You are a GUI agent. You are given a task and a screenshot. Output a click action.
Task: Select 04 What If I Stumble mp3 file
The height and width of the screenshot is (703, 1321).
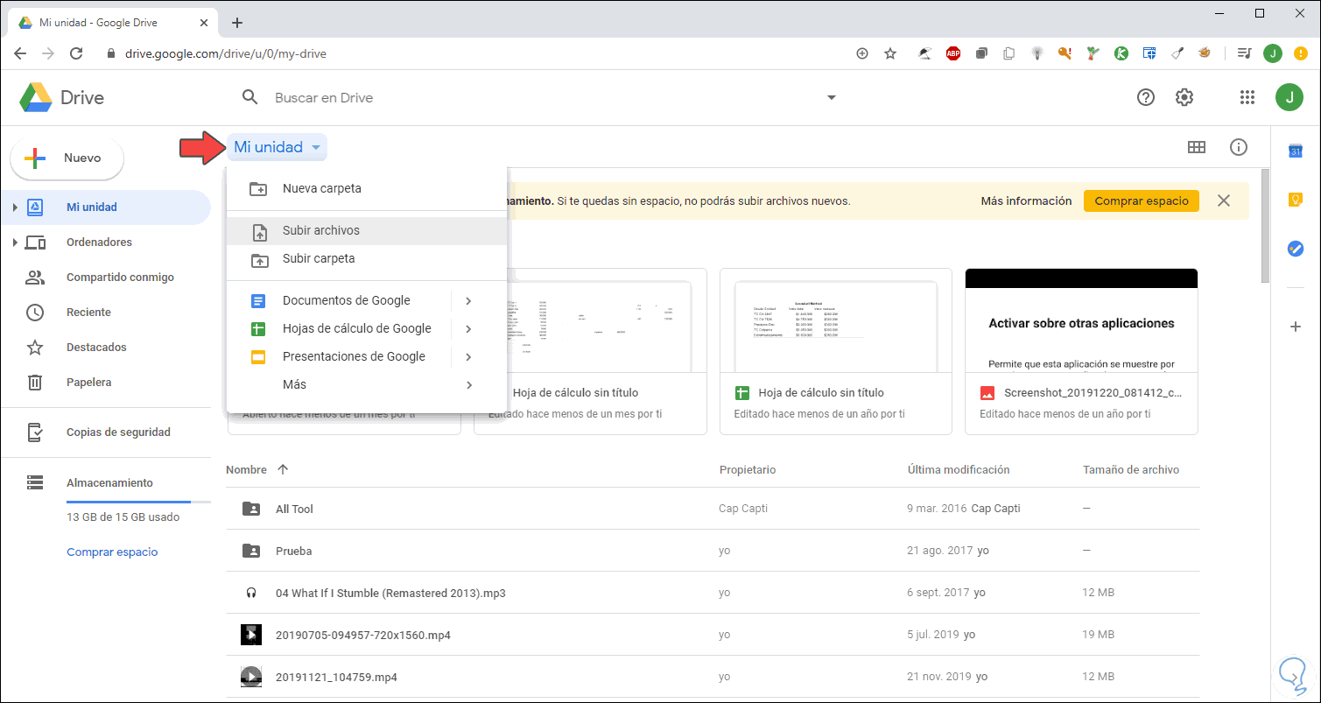713,593
